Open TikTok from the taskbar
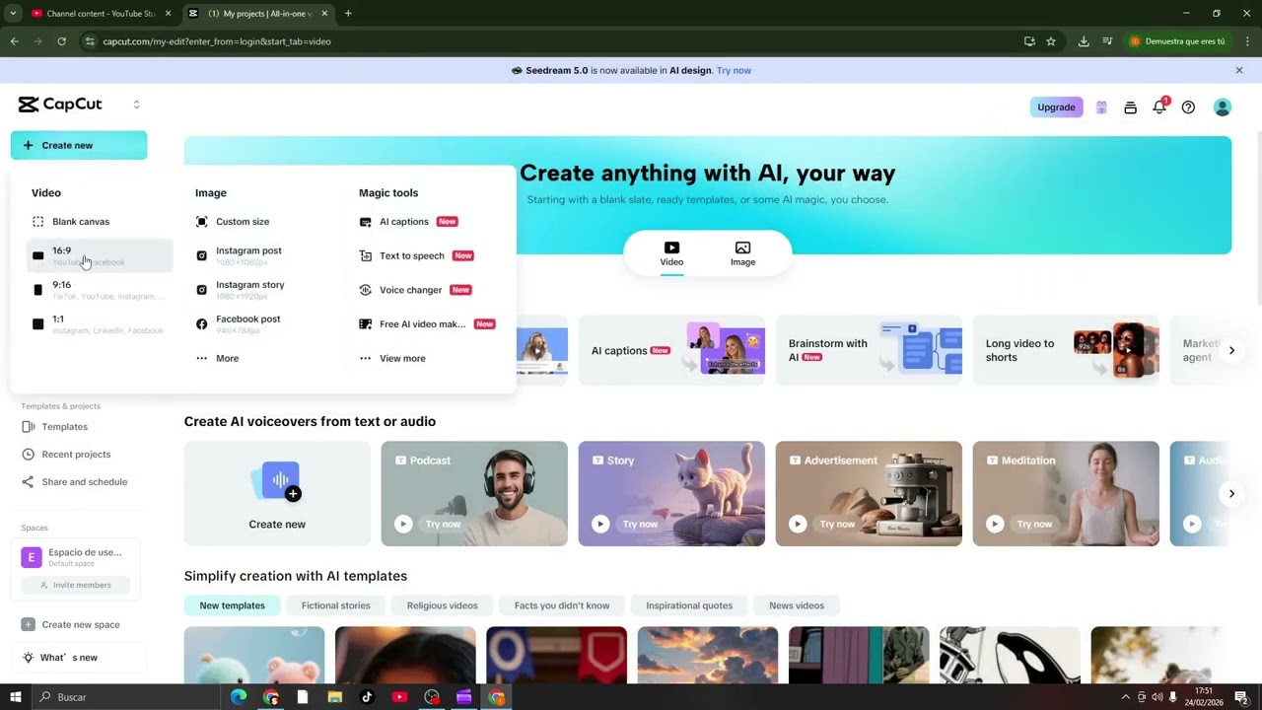The height and width of the screenshot is (710, 1262). click(367, 697)
